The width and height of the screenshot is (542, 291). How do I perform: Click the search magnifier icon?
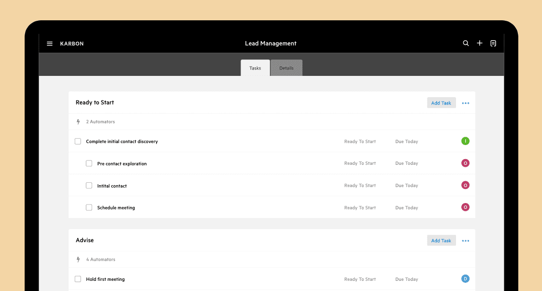pyautogui.click(x=466, y=43)
